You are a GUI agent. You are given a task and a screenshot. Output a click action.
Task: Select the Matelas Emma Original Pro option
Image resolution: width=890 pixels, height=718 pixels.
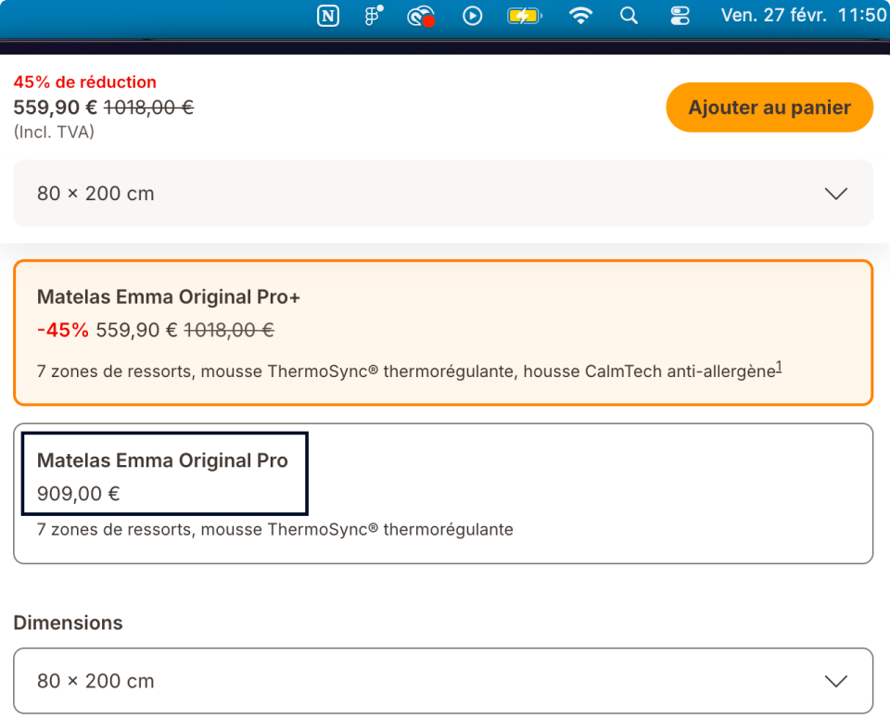click(x=443, y=494)
